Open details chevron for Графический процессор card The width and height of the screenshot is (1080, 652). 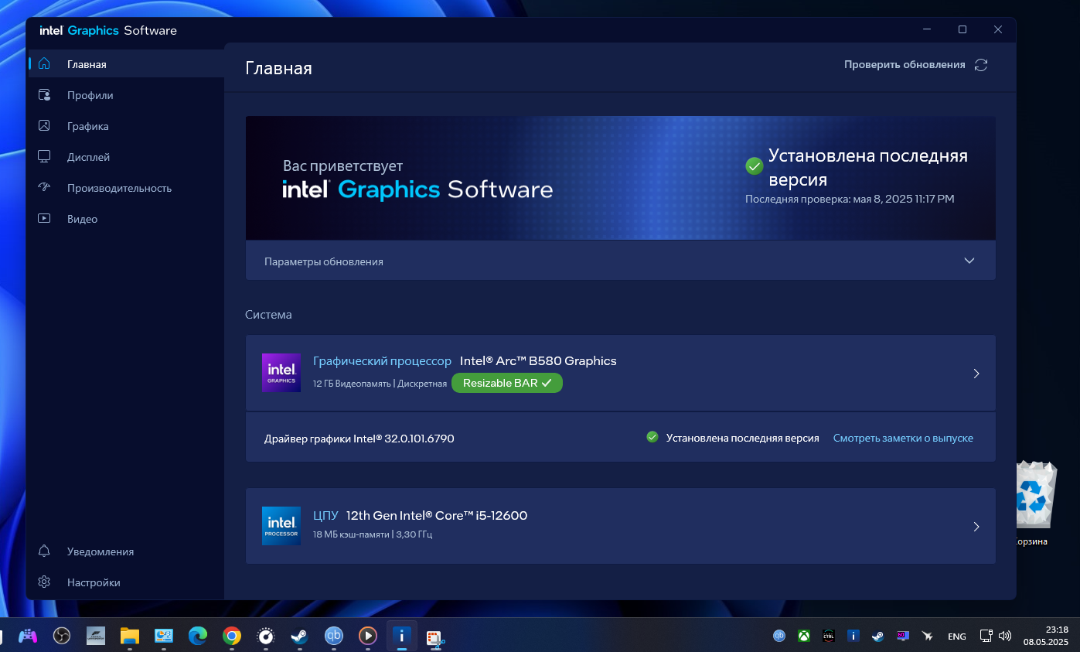[976, 374]
